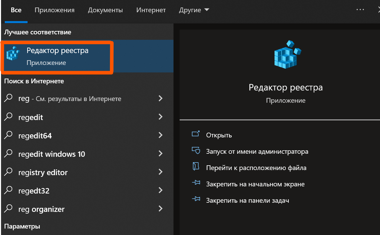Open the three-dots more options menu
380x235 pixels.
360,10
